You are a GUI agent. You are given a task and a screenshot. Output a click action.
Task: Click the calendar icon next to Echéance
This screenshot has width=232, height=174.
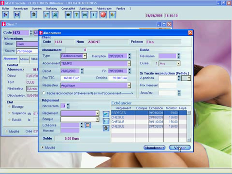87,125
